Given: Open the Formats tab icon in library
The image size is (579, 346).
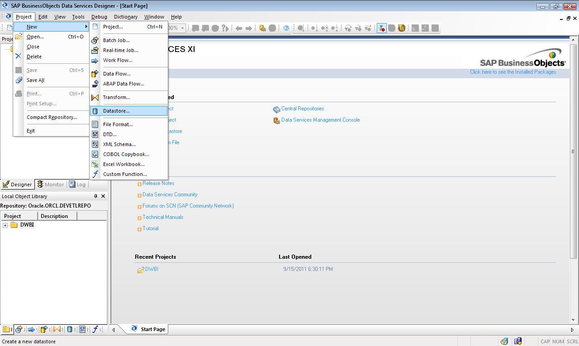Looking at the screenshot, I should (x=82, y=329).
